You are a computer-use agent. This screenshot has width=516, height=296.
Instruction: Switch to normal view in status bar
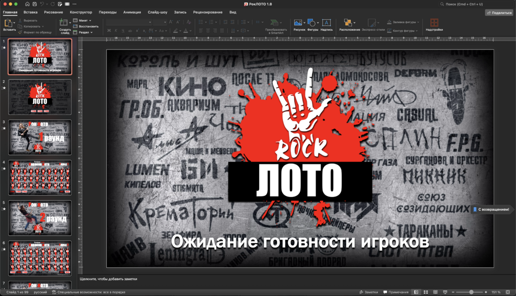click(416, 292)
